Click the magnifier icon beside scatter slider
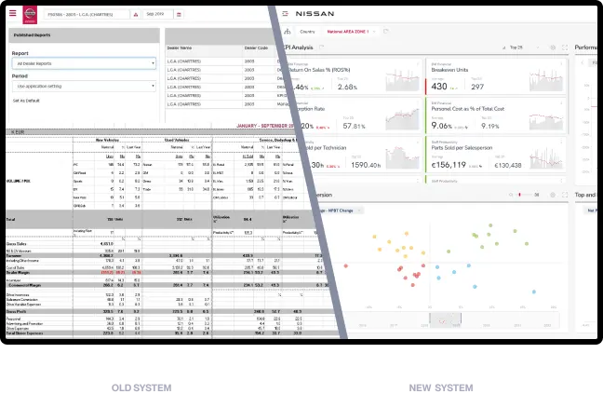This screenshot has width=603, height=394. pyautogui.click(x=511, y=195)
